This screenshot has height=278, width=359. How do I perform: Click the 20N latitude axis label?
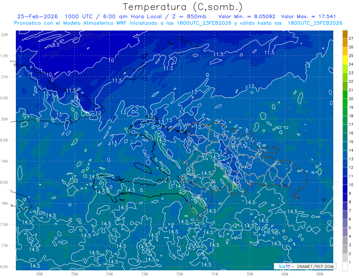click(5, 119)
